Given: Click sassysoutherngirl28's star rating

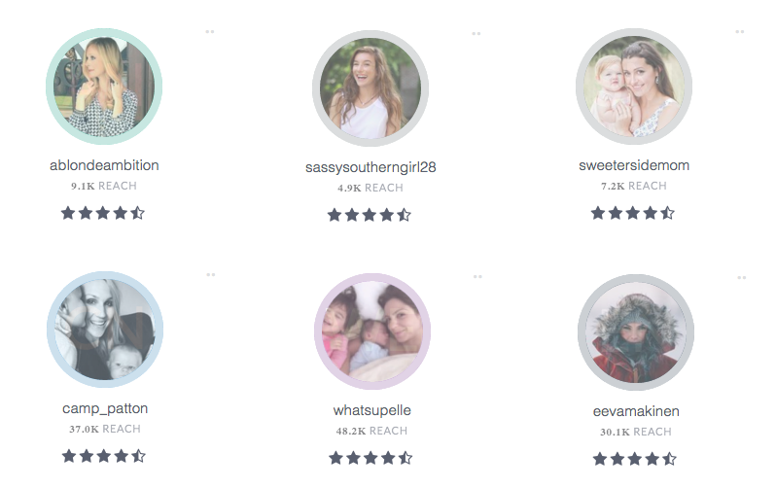Looking at the screenshot, I should pyautogui.click(x=370, y=215).
